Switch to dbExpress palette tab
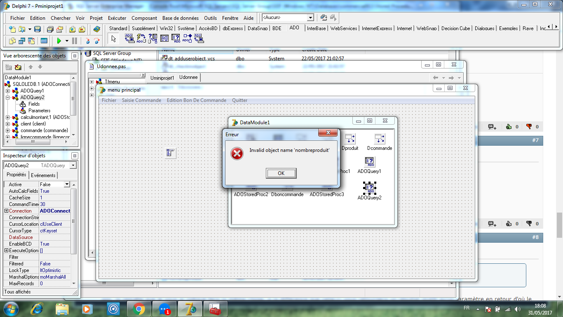 pos(233,28)
